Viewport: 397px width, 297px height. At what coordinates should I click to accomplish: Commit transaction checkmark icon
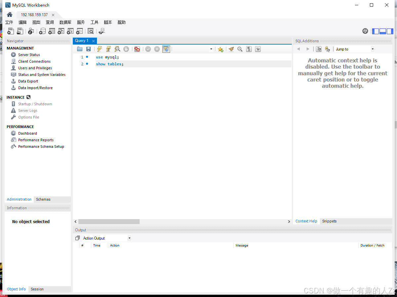point(148,49)
